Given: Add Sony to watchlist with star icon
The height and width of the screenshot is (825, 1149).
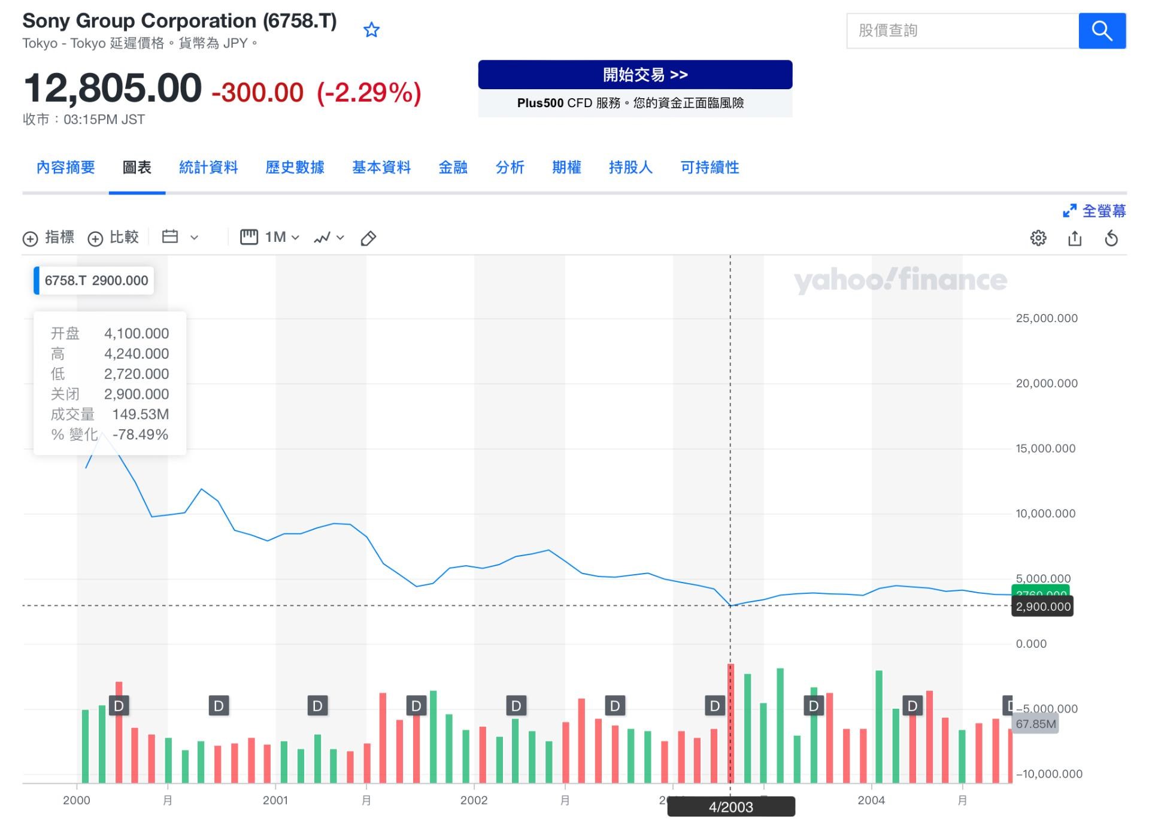Looking at the screenshot, I should (371, 30).
